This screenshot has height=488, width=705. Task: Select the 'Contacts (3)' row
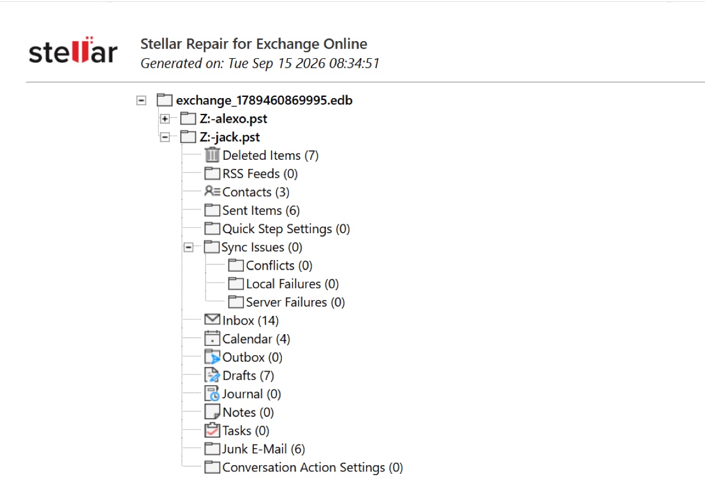(256, 192)
